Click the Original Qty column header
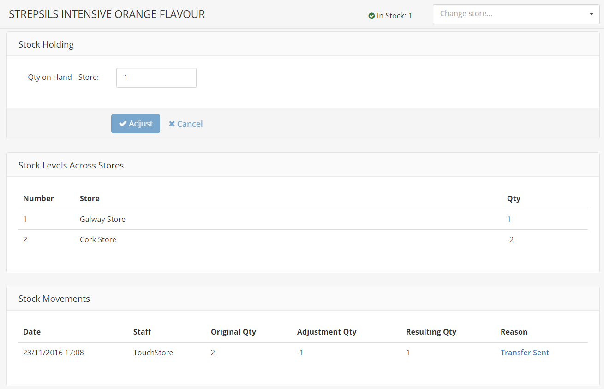This screenshot has width=604, height=389. (x=233, y=332)
